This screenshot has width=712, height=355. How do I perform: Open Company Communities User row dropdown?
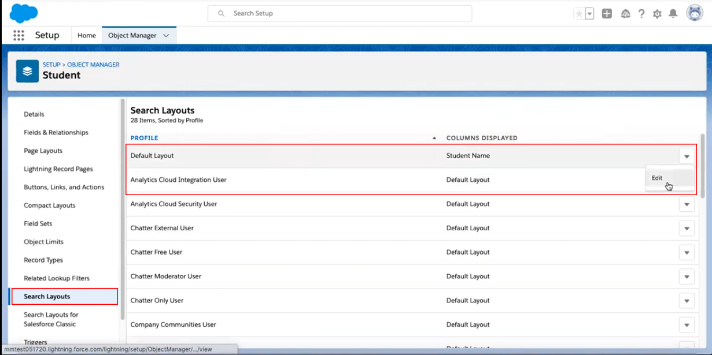point(687,325)
